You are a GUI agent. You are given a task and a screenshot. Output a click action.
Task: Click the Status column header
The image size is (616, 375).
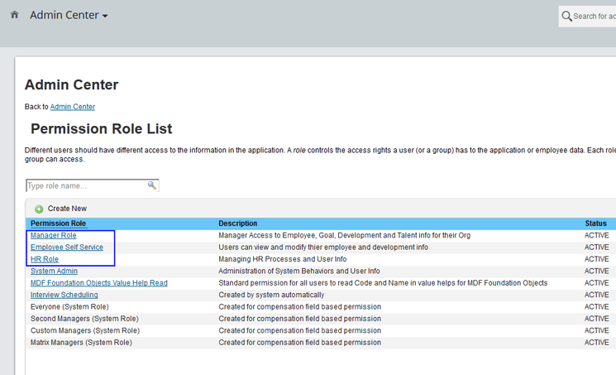pos(595,224)
